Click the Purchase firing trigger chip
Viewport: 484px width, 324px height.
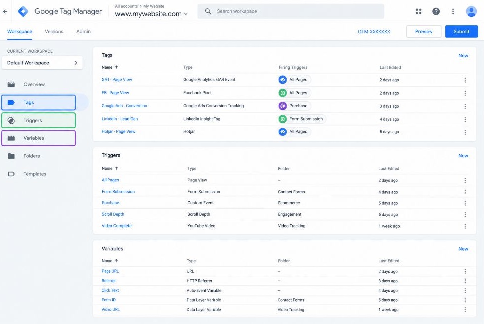pyautogui.click(x=294, y=106)
